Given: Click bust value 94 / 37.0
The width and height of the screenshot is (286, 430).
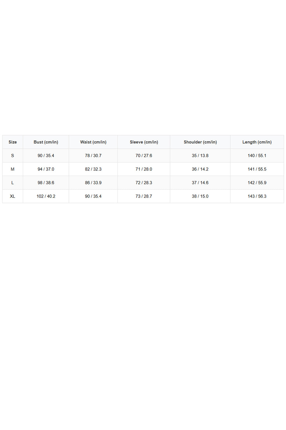Looking at the screenshot, I should [46, 169].
